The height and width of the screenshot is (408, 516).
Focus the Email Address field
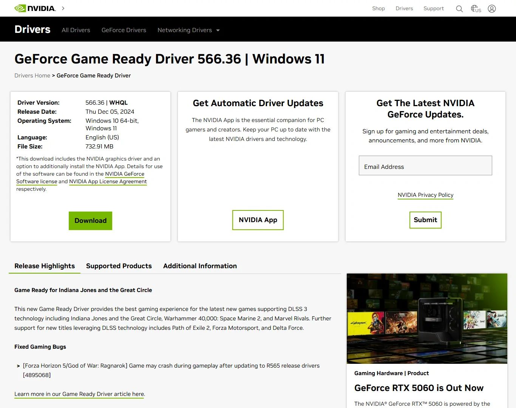425,165
